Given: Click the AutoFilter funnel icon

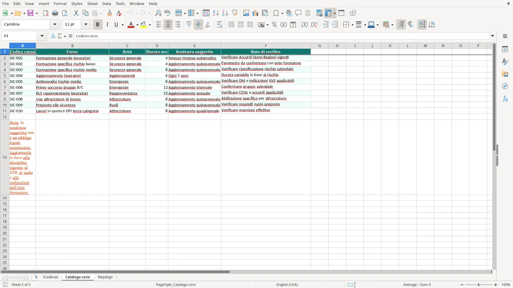Looking at the screenshot, I should (234, 13).
